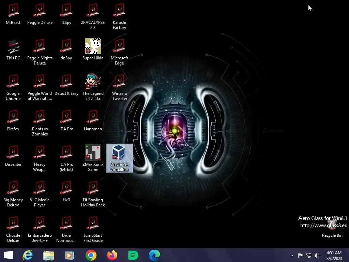
Task: Select the Chuzzle Deluxe shortcut
Action: (13, 229)
